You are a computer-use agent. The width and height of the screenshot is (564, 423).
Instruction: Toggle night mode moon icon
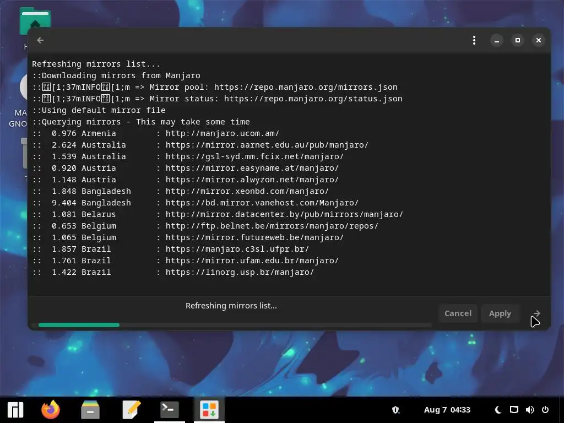click(498, 410)
